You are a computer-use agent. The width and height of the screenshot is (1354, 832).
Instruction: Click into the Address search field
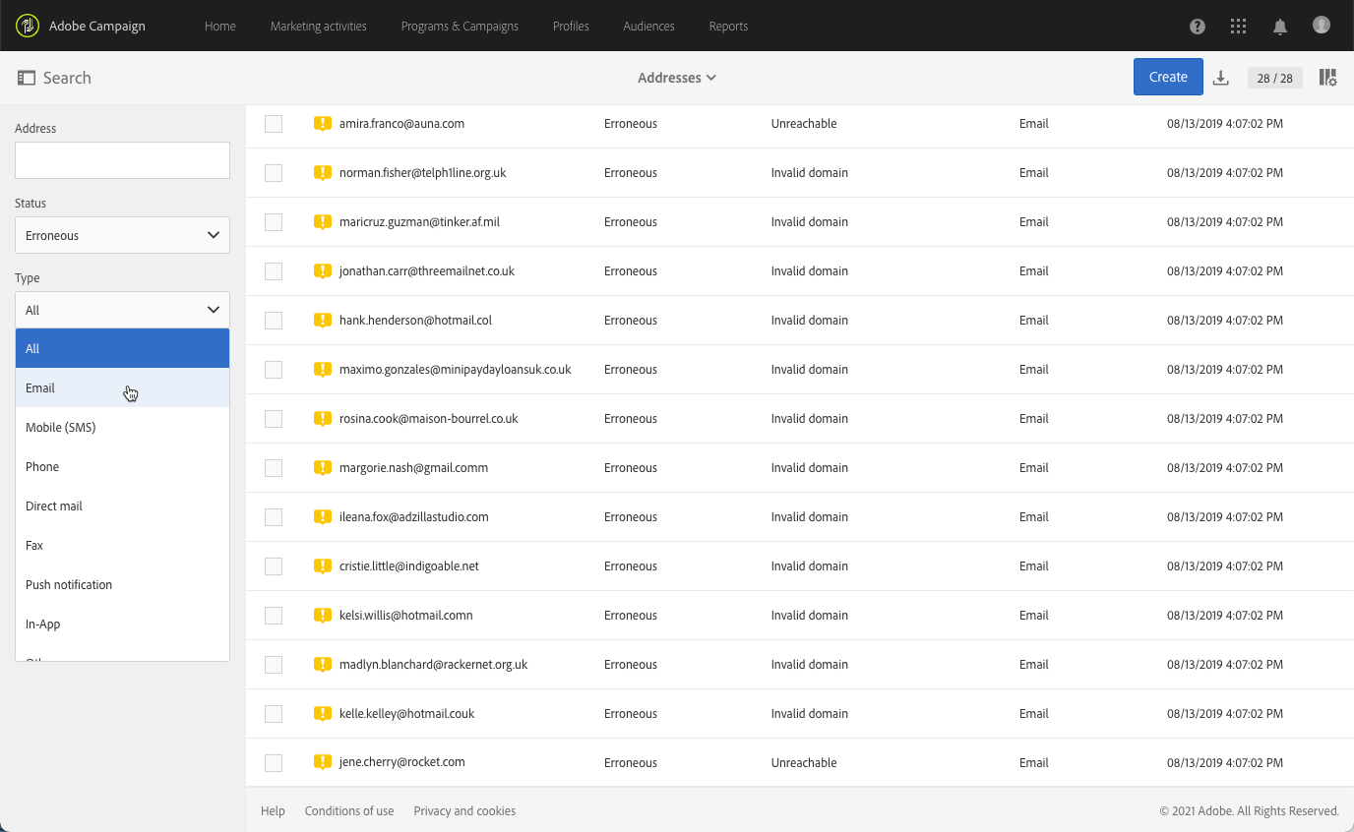click(x=122, y=160)
